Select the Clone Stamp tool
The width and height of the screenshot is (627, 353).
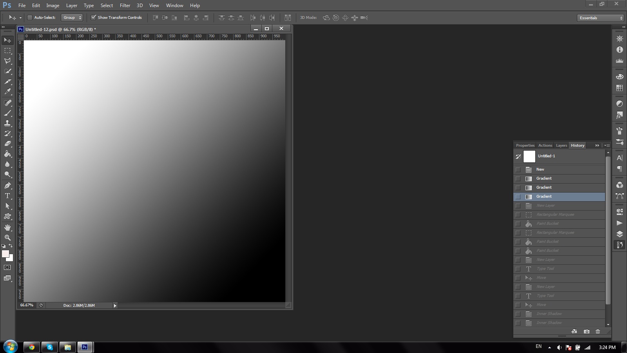click(7, 123)
